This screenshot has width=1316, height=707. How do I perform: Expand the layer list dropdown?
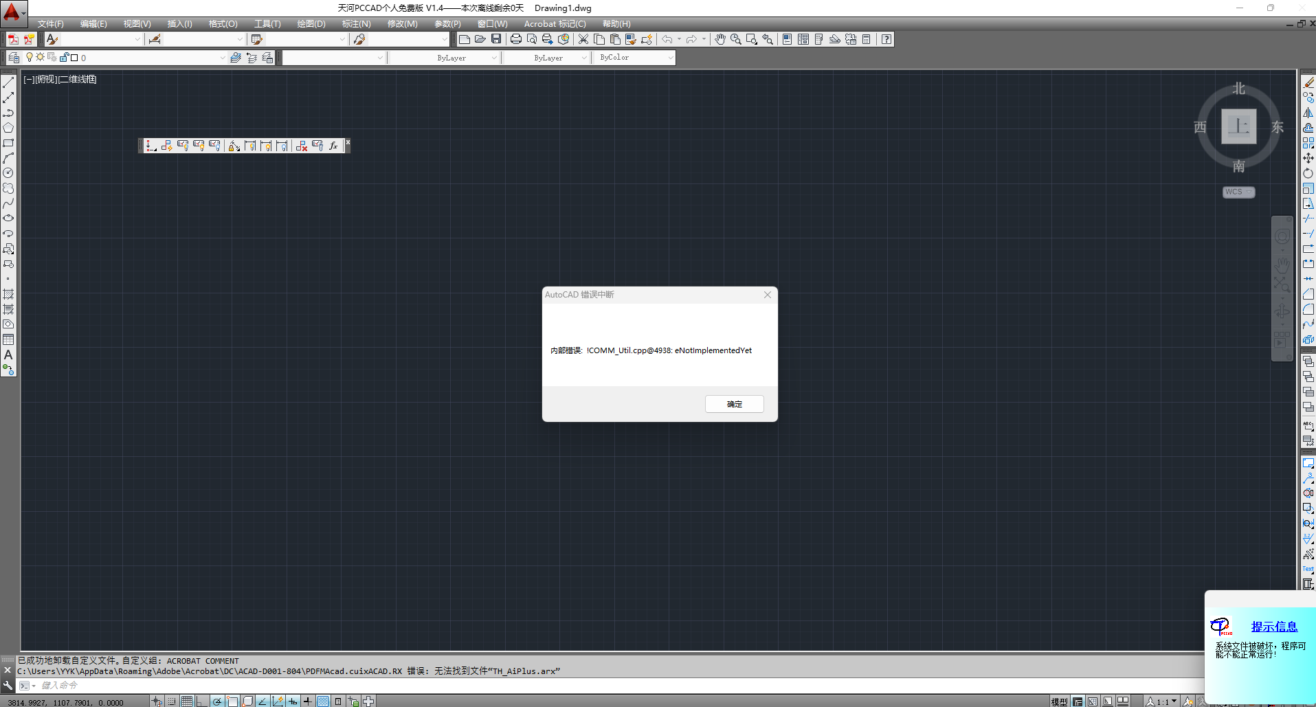pyautogui.click(x=222, y=58)
